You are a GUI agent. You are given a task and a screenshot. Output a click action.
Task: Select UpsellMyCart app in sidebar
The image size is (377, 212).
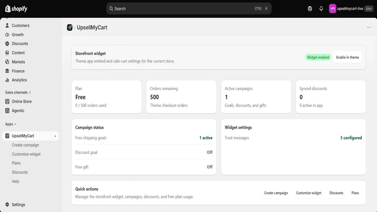(x=31, y=136)
